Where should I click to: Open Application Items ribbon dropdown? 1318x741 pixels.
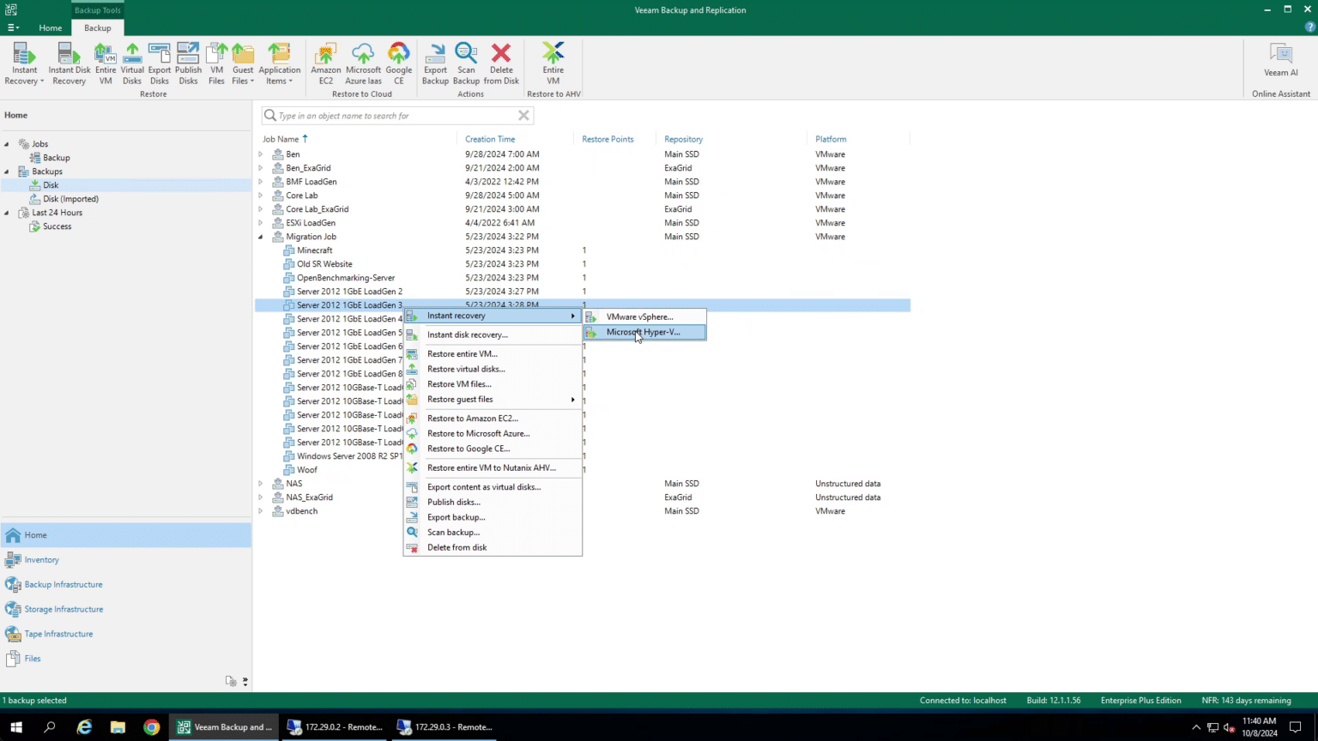[x=279, y=63]
